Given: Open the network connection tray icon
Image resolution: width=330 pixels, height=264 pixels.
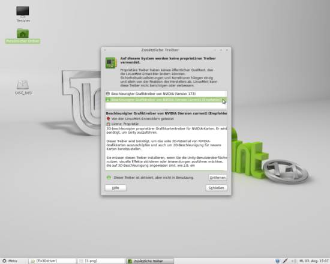Looking at the screenshot, I should tap(285, 261).
